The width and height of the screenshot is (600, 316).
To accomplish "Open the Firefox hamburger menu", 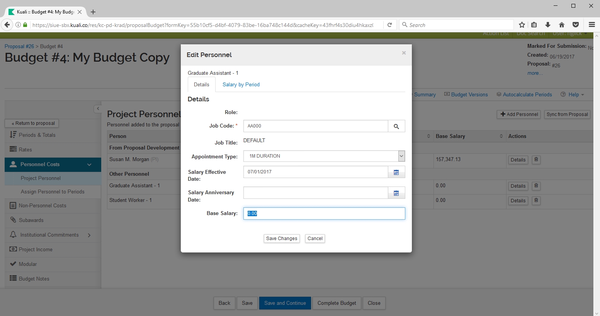I will point(592,25).
